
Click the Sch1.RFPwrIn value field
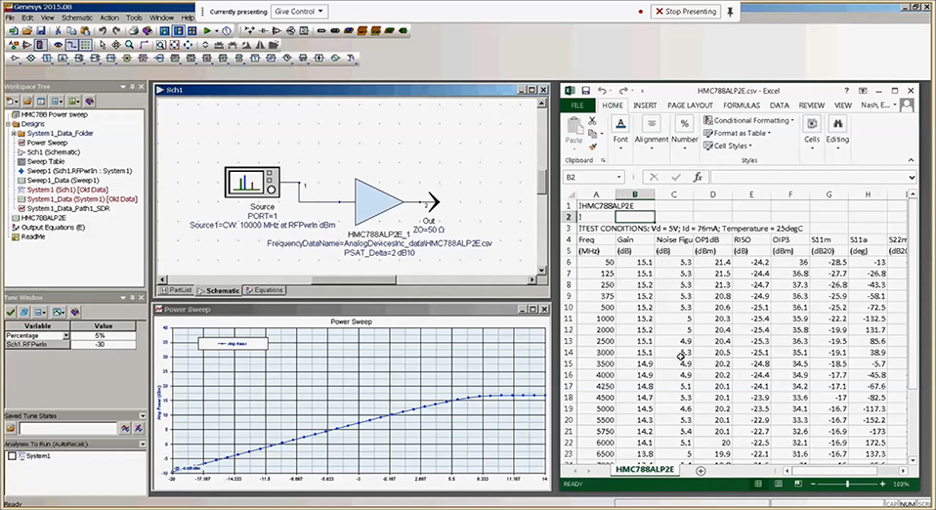pos(103,345)
